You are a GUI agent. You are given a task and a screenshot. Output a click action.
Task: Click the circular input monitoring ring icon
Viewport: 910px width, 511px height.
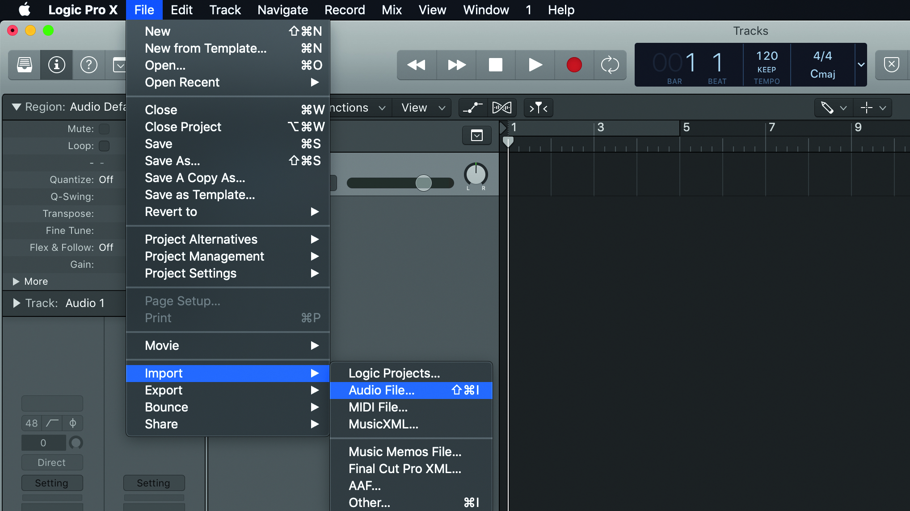point(76,443)
